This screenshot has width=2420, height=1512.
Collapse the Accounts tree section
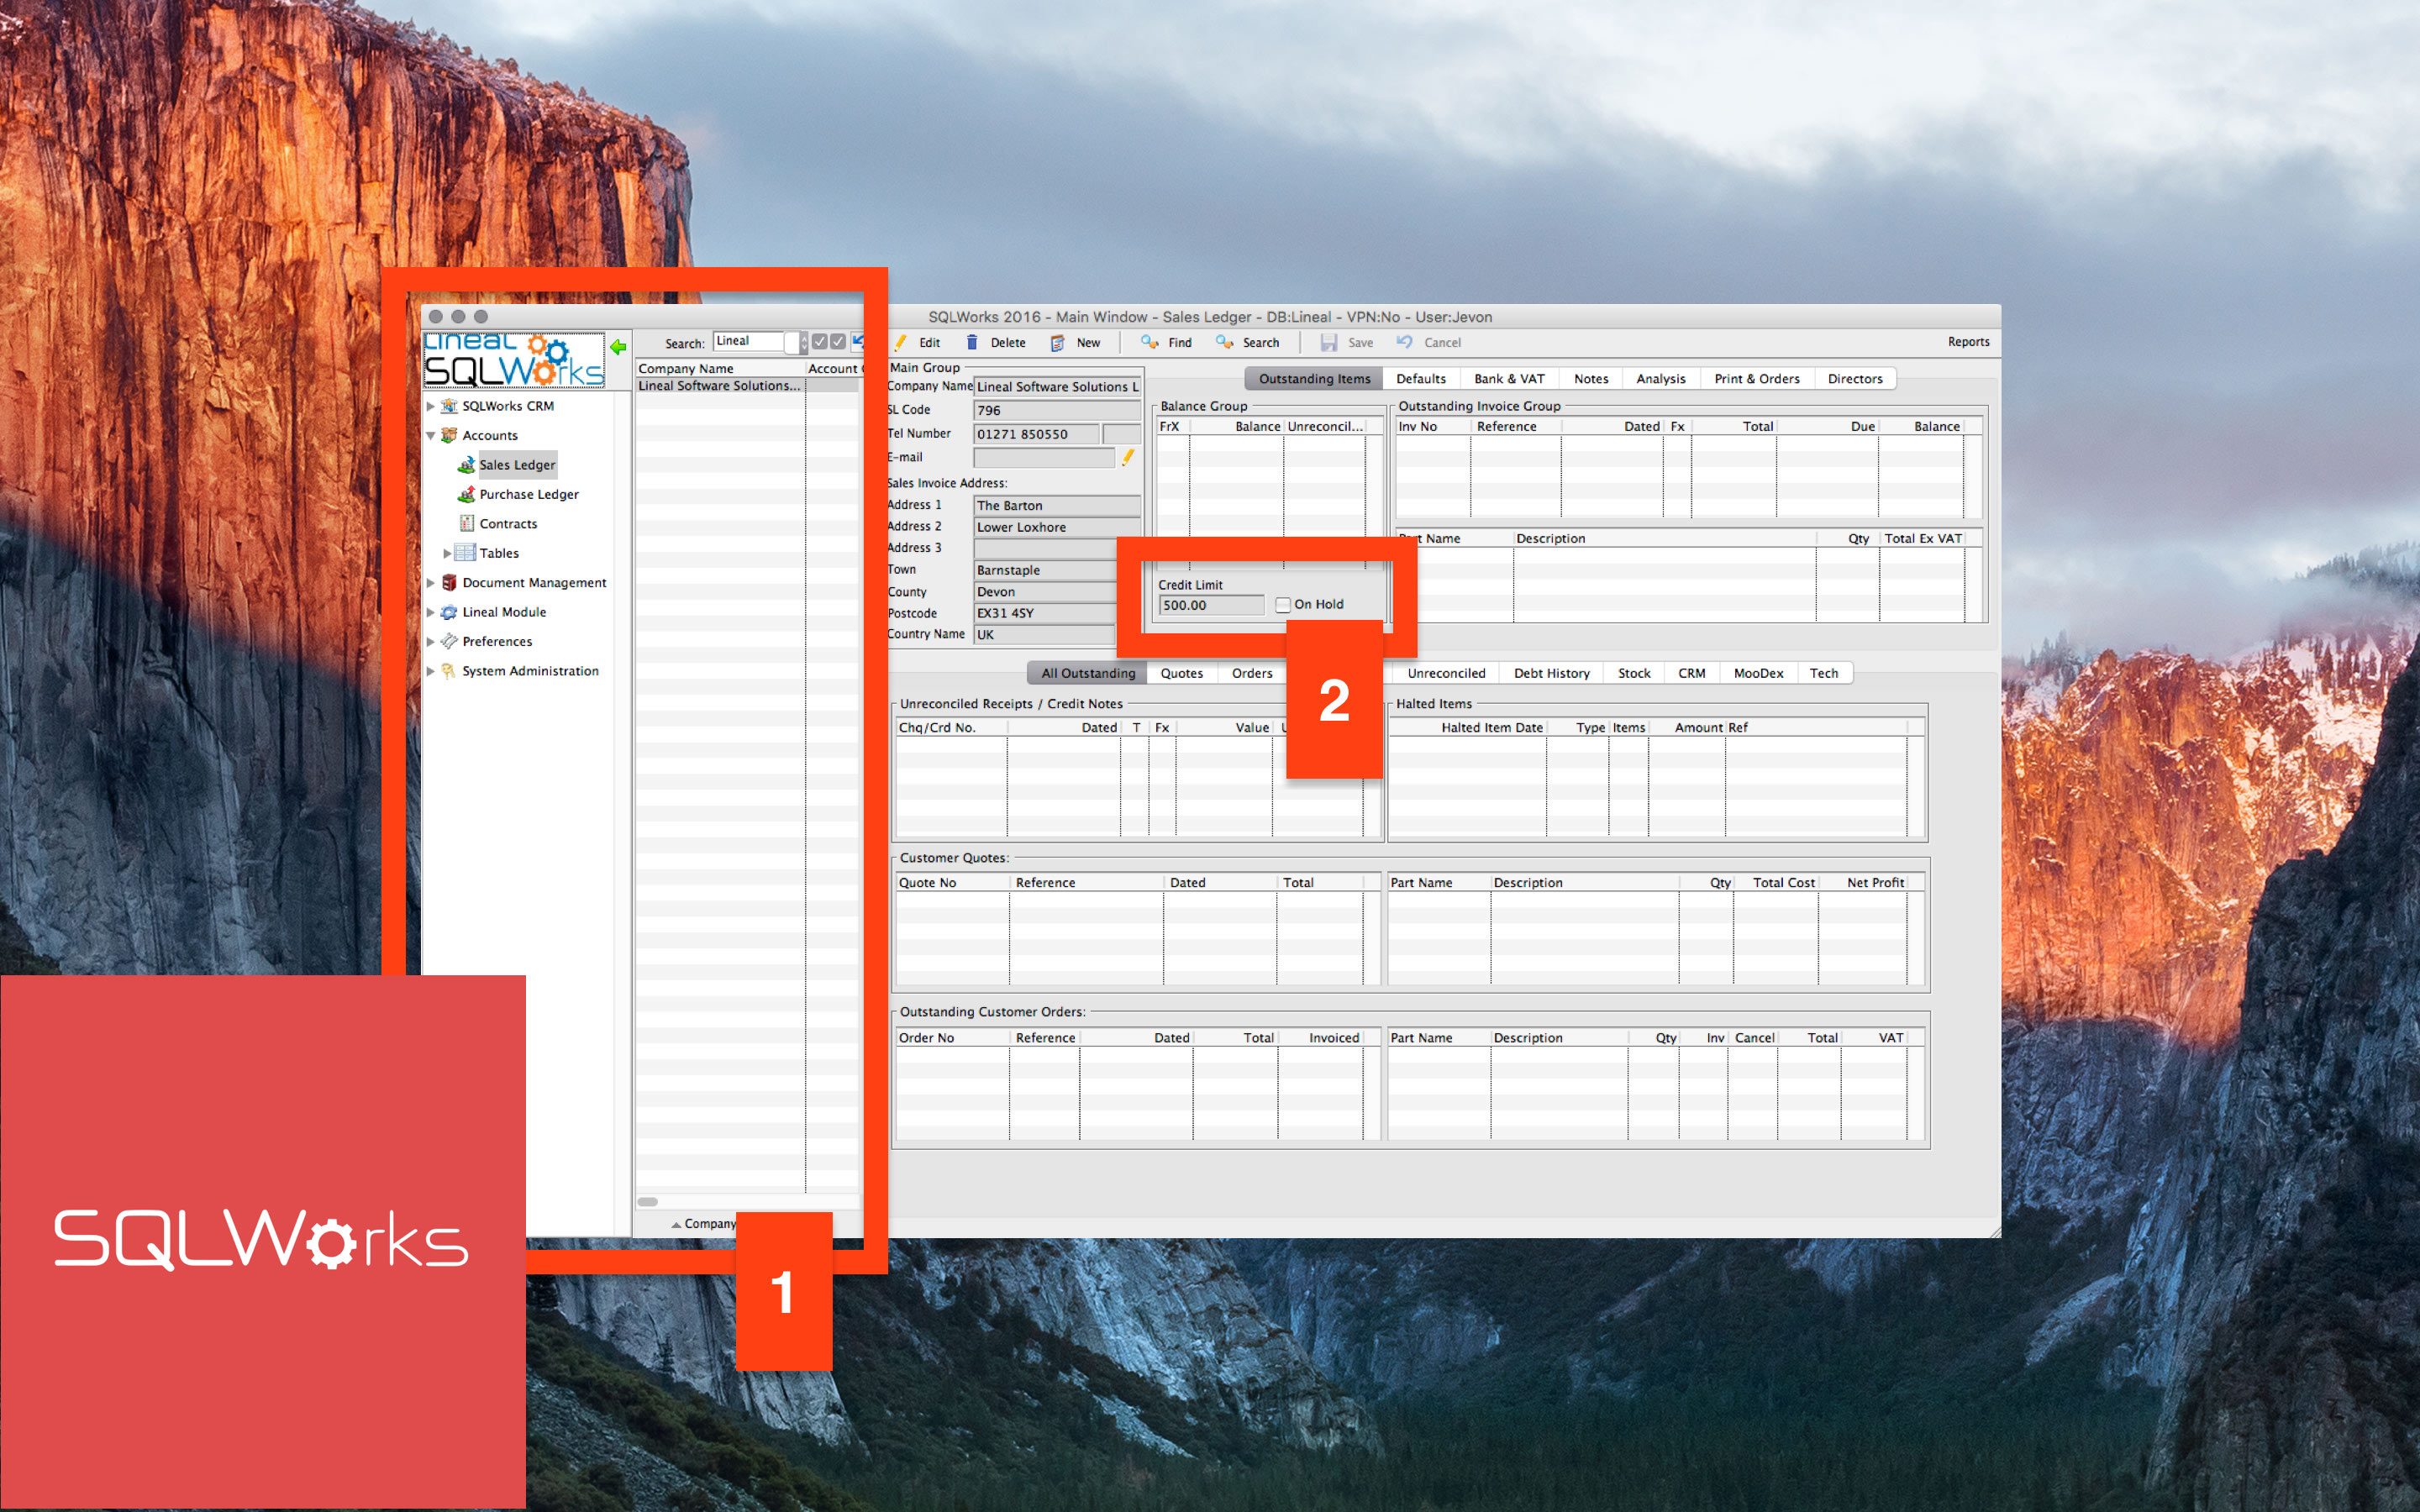[x=432, y=435]
